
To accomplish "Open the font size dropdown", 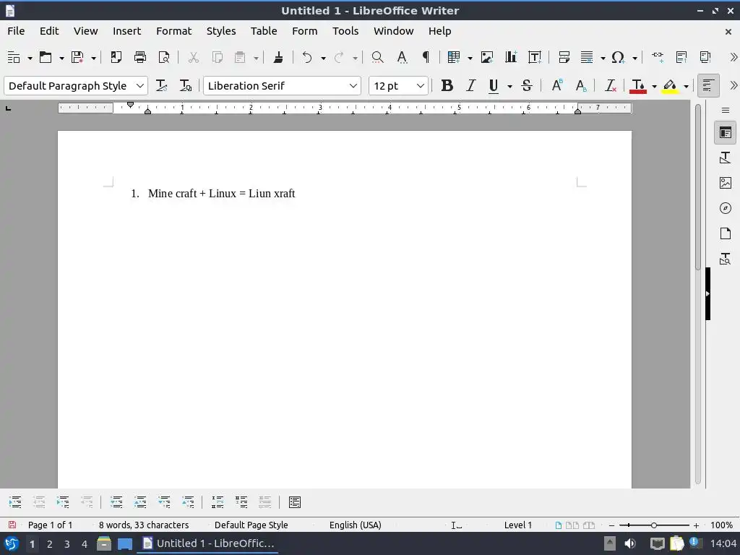I will (x=420, y=86).
